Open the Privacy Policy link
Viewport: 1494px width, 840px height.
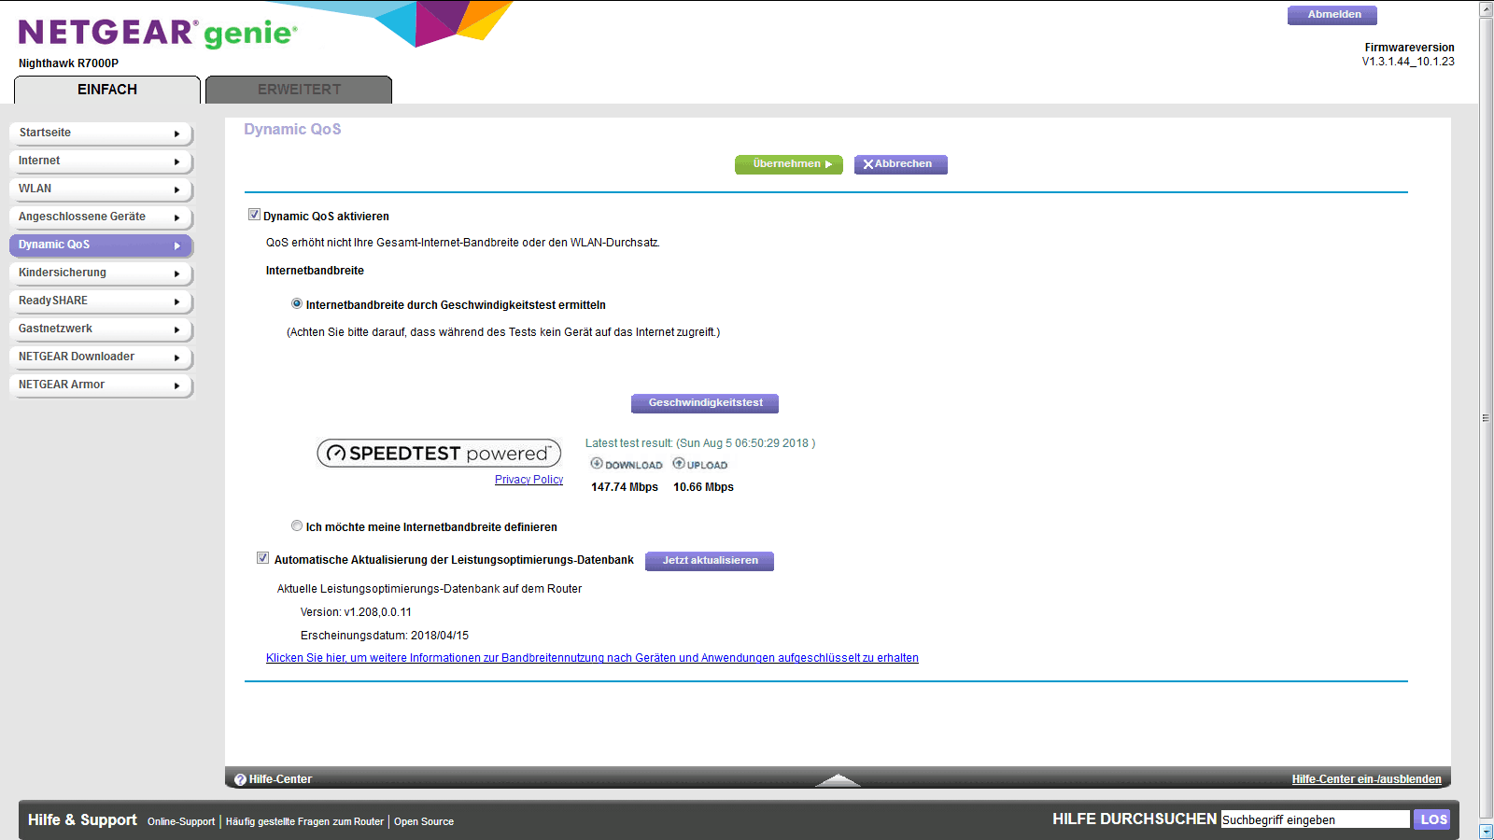(x=529, y=480)
